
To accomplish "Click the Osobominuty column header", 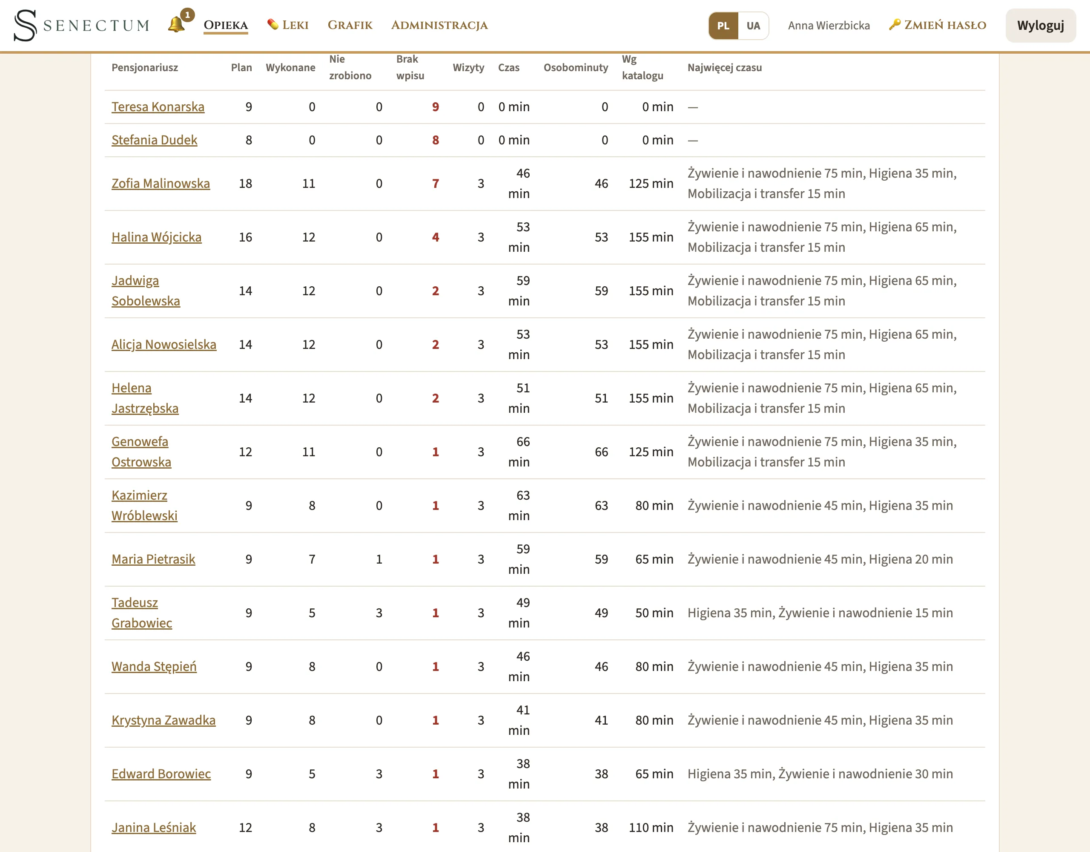I will click(x=576, y=67).
